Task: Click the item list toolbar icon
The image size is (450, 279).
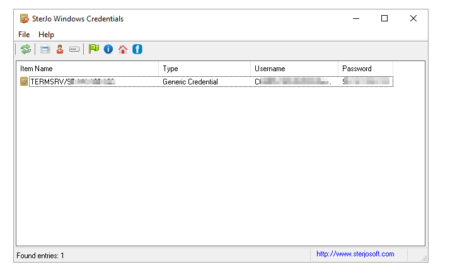Action: (45, 49)
